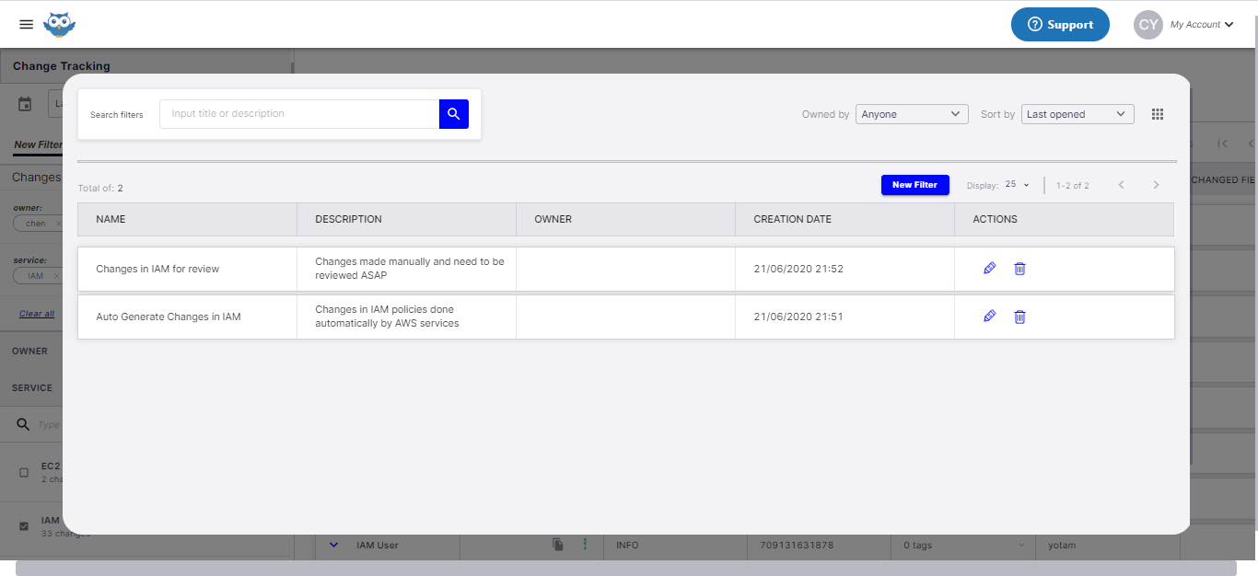1258x576 pixels.
Task: Edit the 'Changes in IAM for review' filter
Action: coord(990,268)
